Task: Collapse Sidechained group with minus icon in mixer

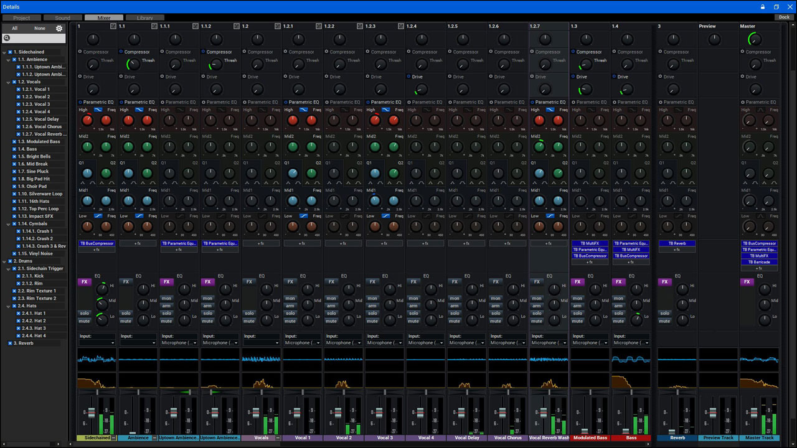Action: 113,437
